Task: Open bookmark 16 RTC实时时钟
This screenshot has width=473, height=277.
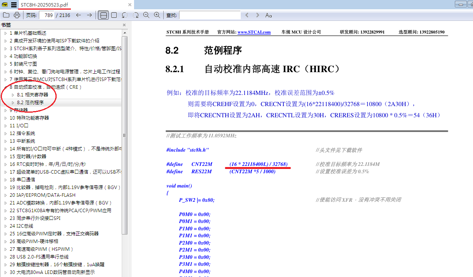Action: 48,164
